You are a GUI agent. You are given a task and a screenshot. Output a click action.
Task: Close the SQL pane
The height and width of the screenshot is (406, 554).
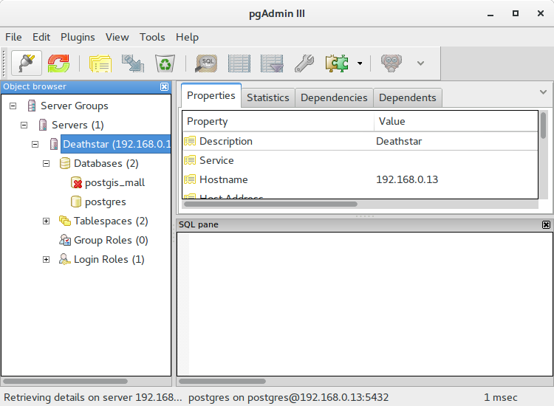click(546, 224)
